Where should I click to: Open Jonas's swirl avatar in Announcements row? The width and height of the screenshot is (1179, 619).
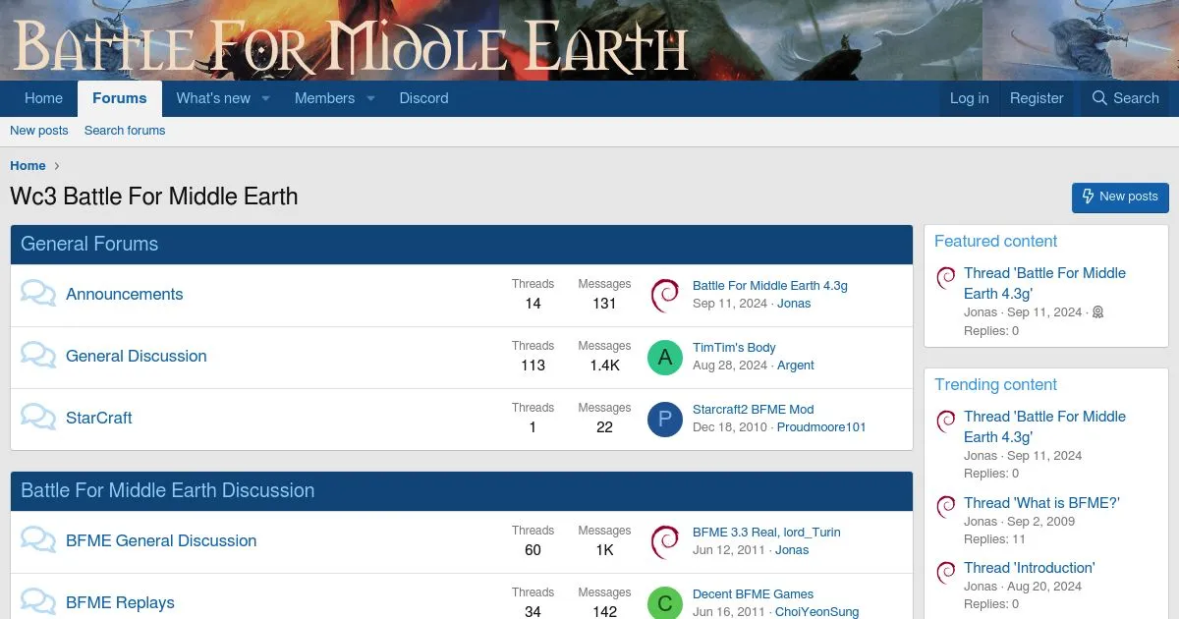click(x=665, y=295)
